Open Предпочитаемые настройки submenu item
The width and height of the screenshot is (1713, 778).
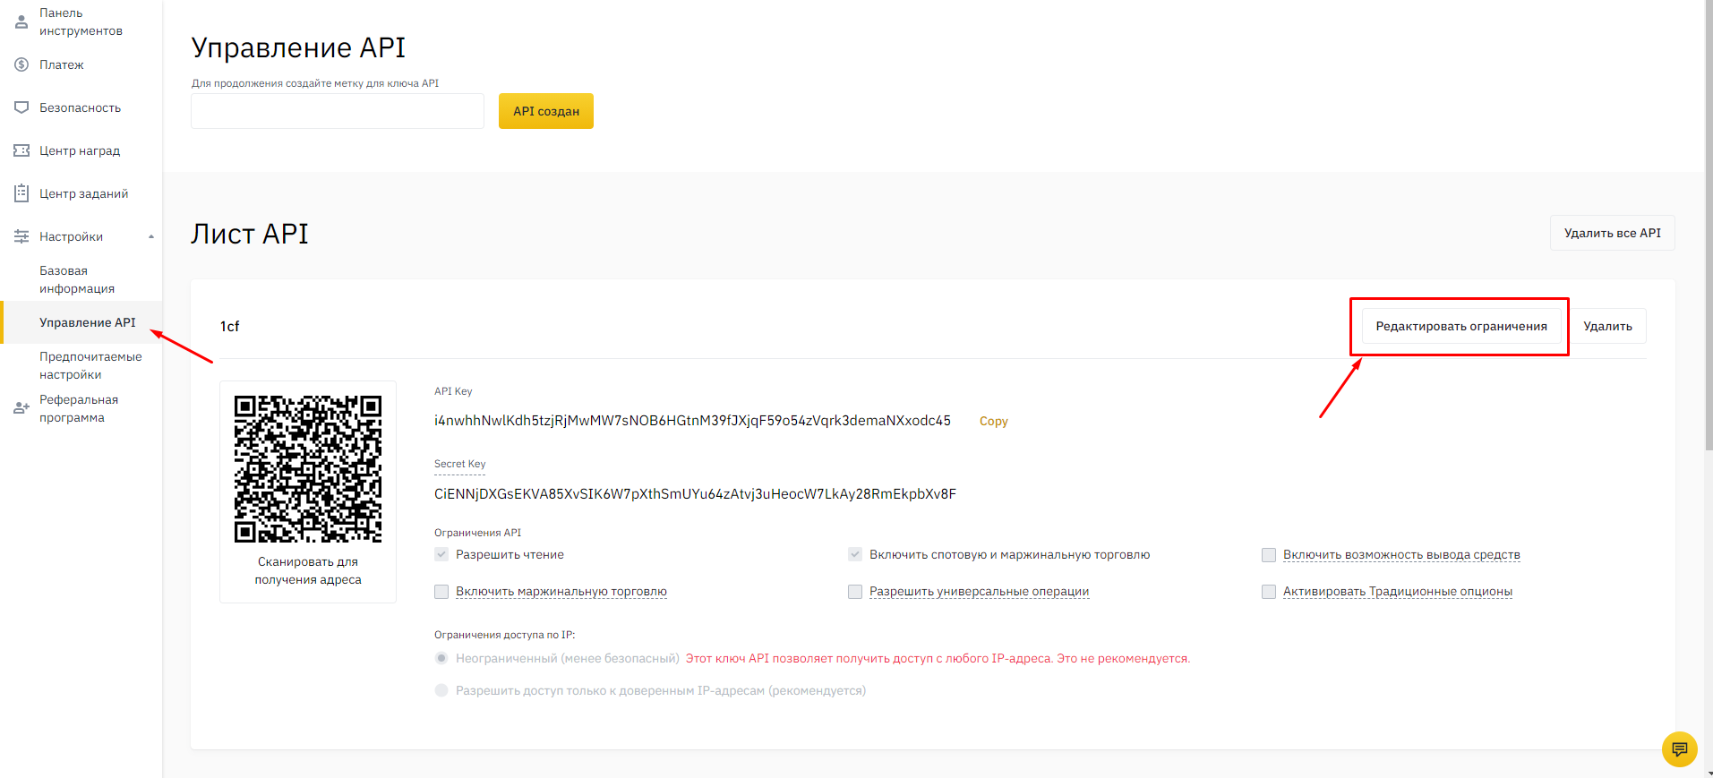(x=90, y=365)
